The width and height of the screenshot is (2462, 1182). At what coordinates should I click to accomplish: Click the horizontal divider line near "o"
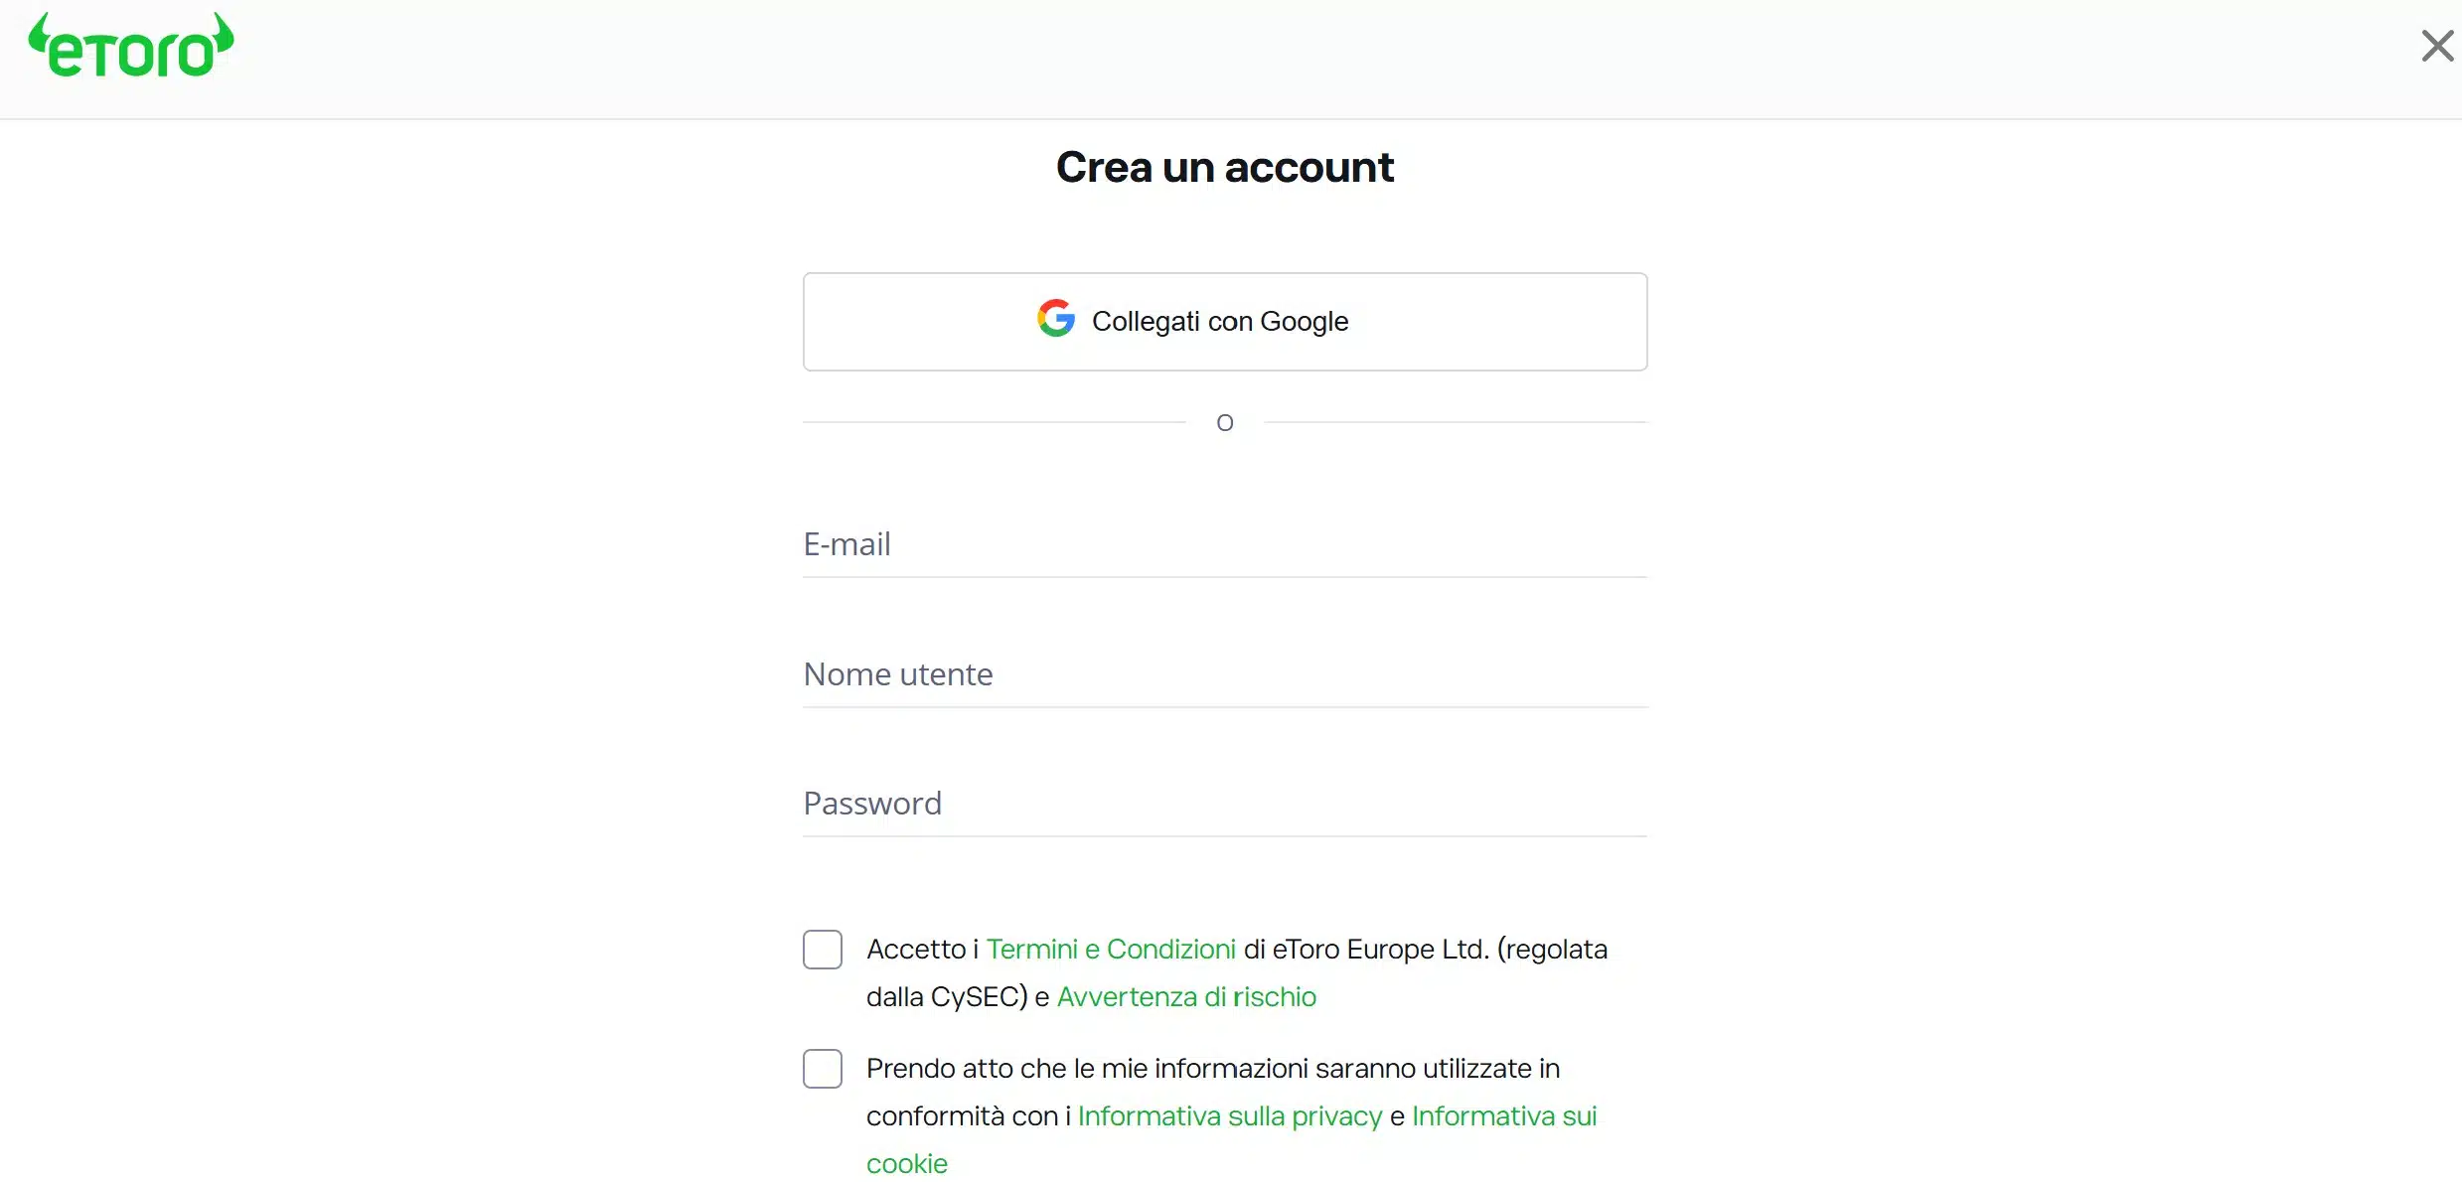[x=994, y=423]
